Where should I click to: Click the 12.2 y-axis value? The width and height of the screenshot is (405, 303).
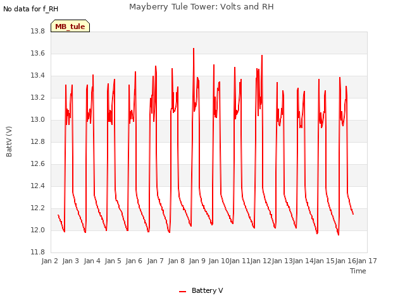coord(38,208)
